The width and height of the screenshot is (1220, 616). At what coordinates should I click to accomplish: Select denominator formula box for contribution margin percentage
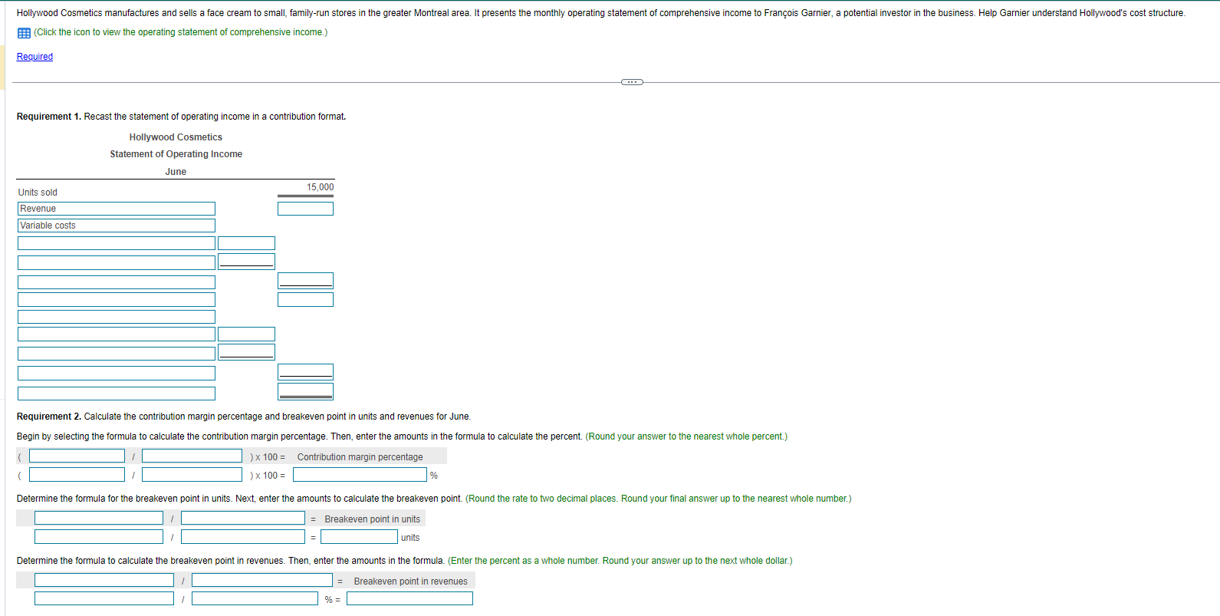click(192, 456)
